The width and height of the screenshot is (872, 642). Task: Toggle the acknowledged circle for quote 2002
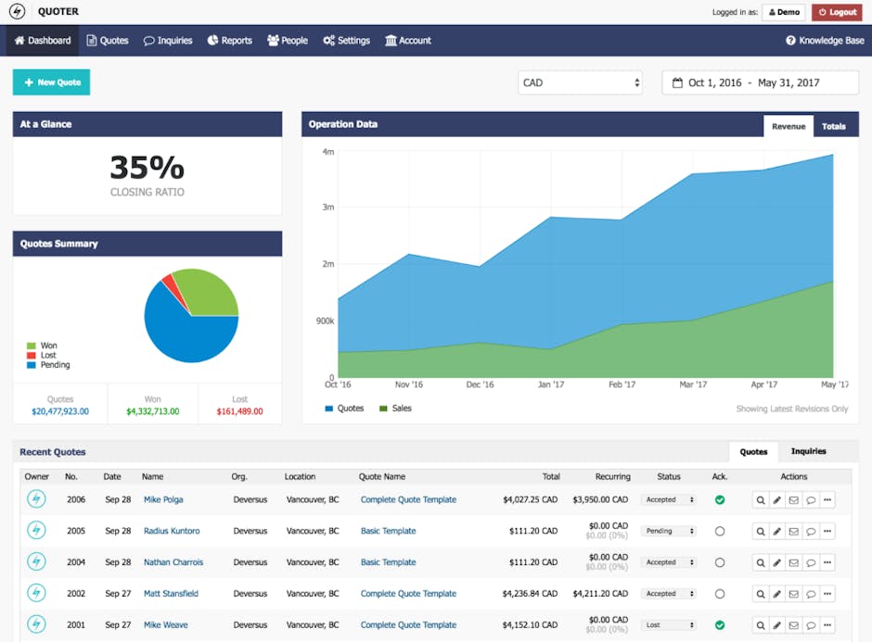coord(719,594)
